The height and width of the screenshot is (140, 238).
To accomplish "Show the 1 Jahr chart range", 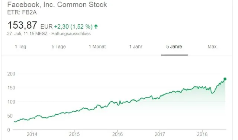I will [136, 47].
